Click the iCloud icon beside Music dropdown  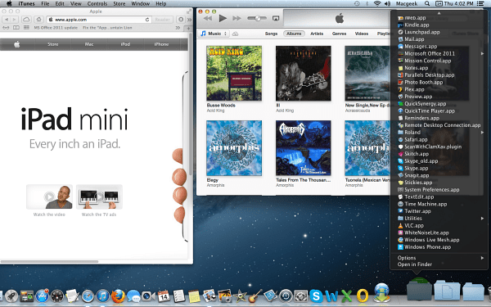[x=235, y=34]
